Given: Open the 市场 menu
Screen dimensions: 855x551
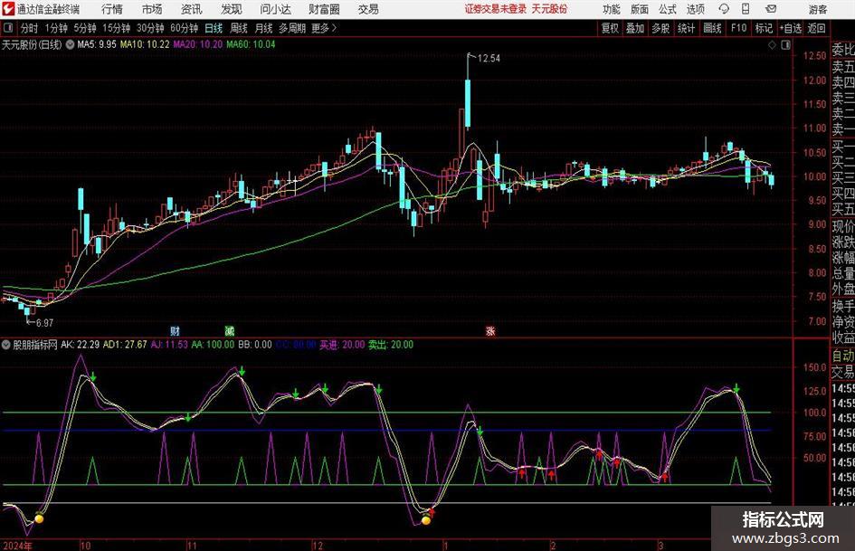Looking at the screenshot, I should (152, 9).
